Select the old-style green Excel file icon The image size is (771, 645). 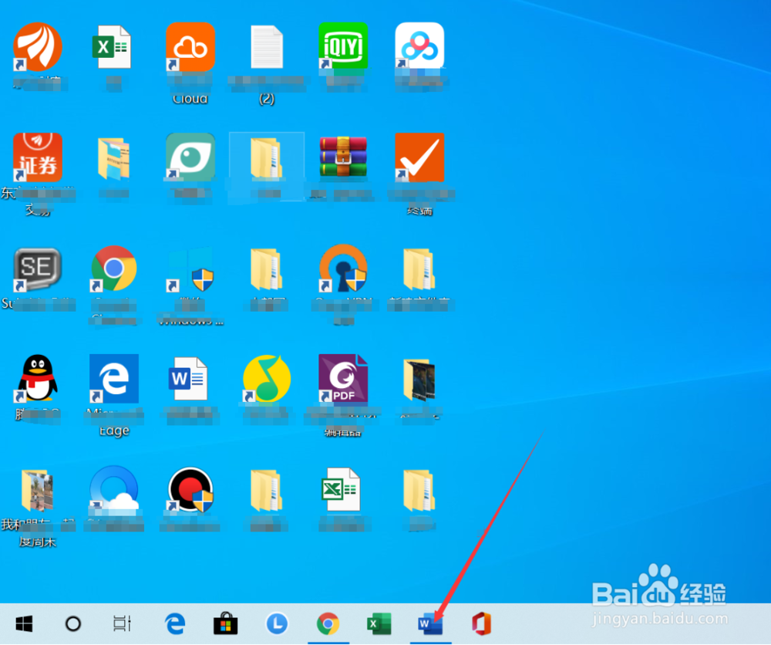[340, 490]
